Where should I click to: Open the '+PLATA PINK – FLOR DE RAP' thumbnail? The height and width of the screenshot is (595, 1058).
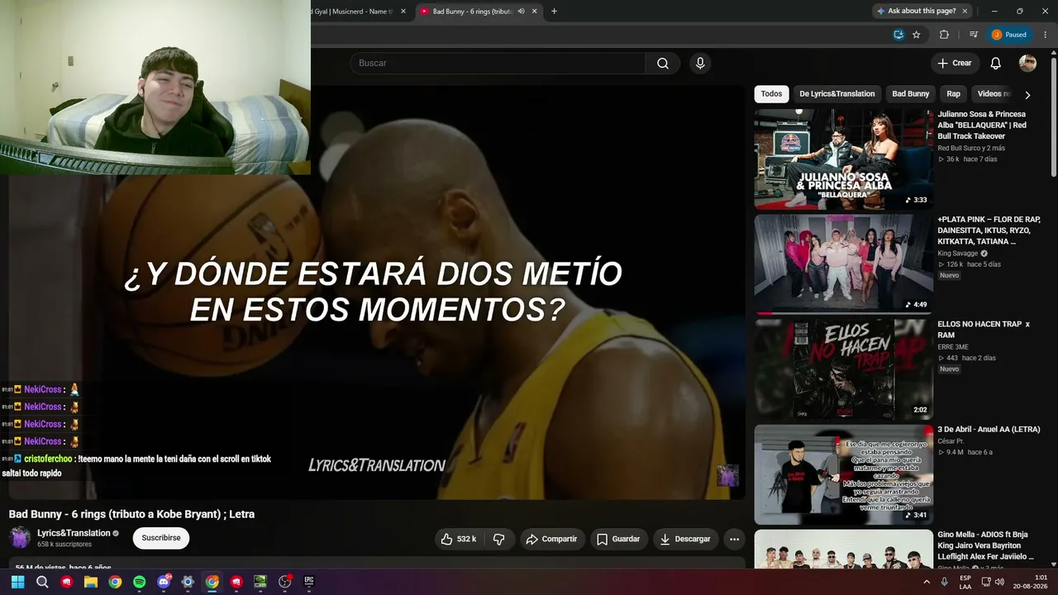click(x=843, y=264)
